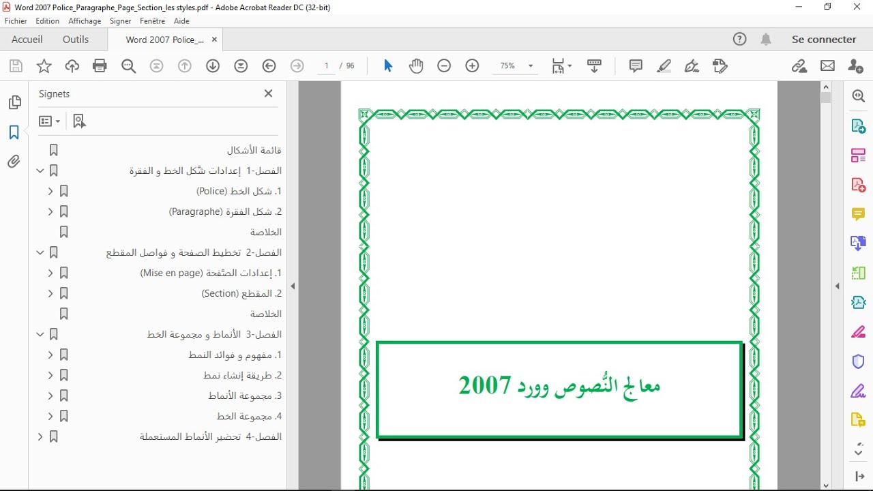Open the sign document pen tool
The image size is (873, 491).
point(692,66)
